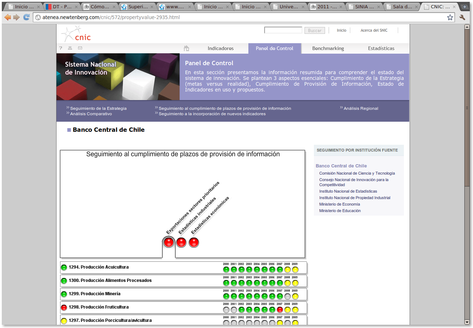Open Seguimiento al cumplimiento de plazos link
This screenshot has height=328, width=473.
tap(225, 108)
